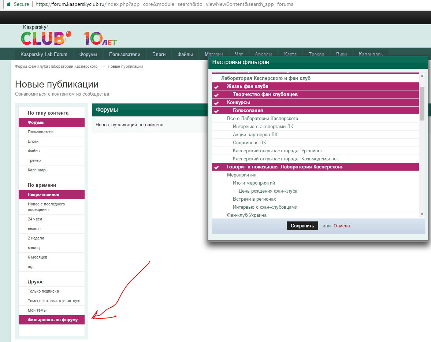This screenshot has height=342, width=431.
Task: Open Форумы in navigation bar
Action: [88, 54]
